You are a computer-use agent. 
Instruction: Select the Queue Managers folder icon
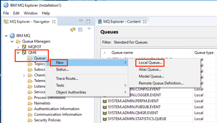18,41
